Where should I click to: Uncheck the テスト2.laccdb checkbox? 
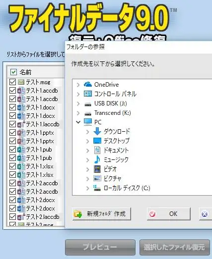pyautogui.click(x=12, y=217)
